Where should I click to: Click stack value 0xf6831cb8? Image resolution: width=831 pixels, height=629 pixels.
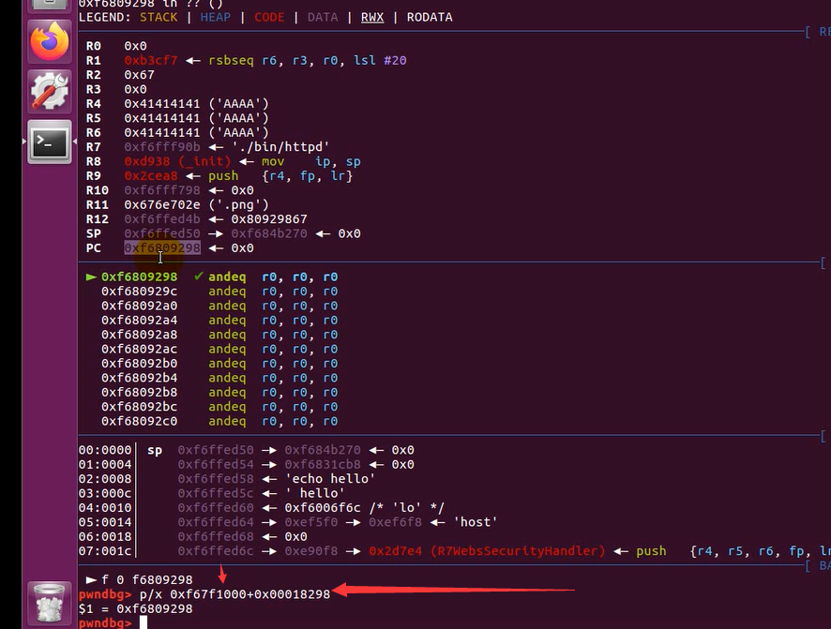(x=323, y=464)
